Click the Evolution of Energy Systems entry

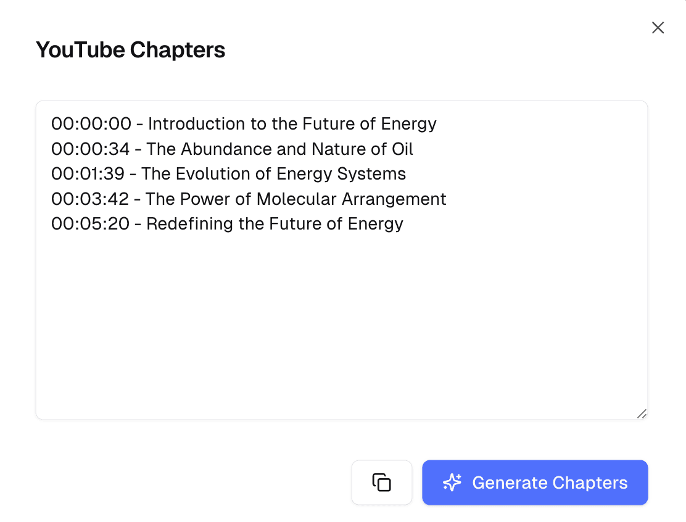(228, 173)
